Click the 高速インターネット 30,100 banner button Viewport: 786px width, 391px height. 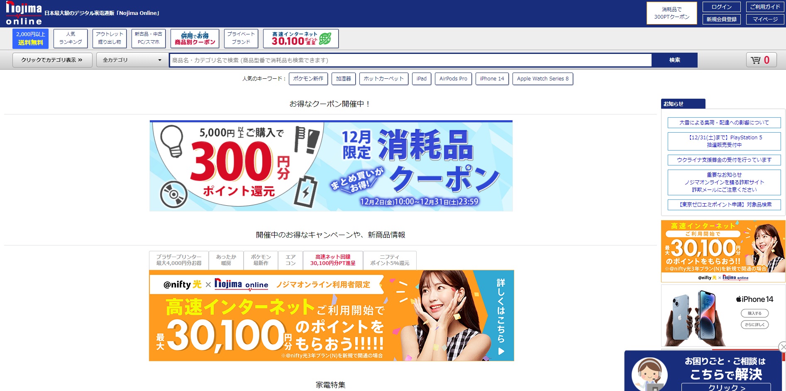pyautogui.click(x=301, y=39)
